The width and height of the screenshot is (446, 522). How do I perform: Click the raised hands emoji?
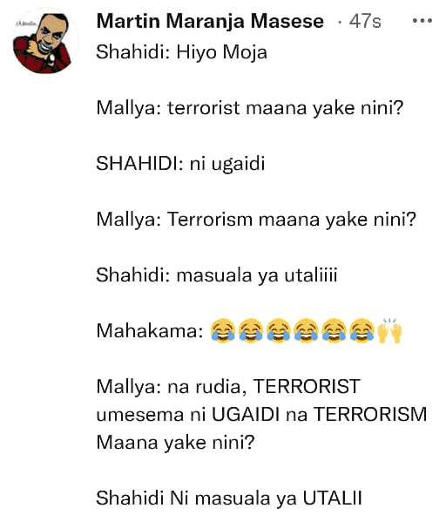click(x=389, y=330)
